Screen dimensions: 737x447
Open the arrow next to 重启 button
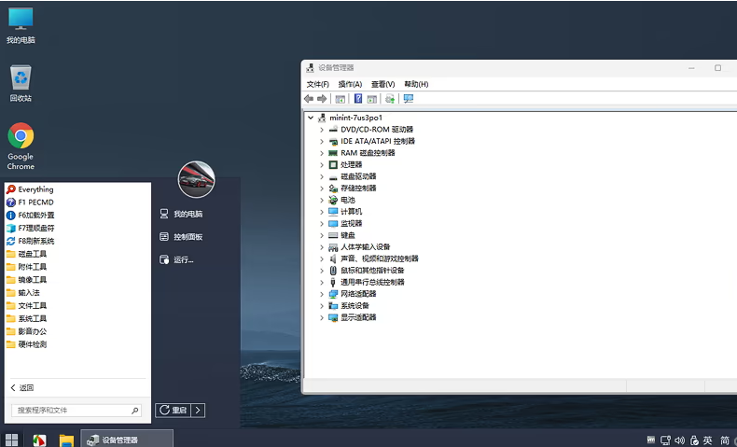point(199,410)
